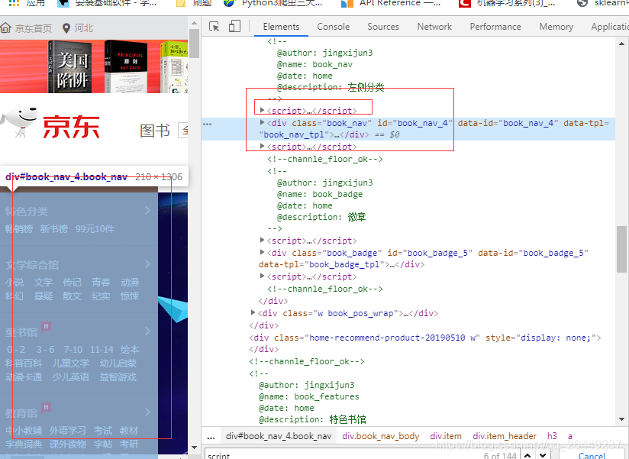This screenshot has width=629, height=459.
Task: Activate the inspect element picker icon
Action: [x=215, y=27]
